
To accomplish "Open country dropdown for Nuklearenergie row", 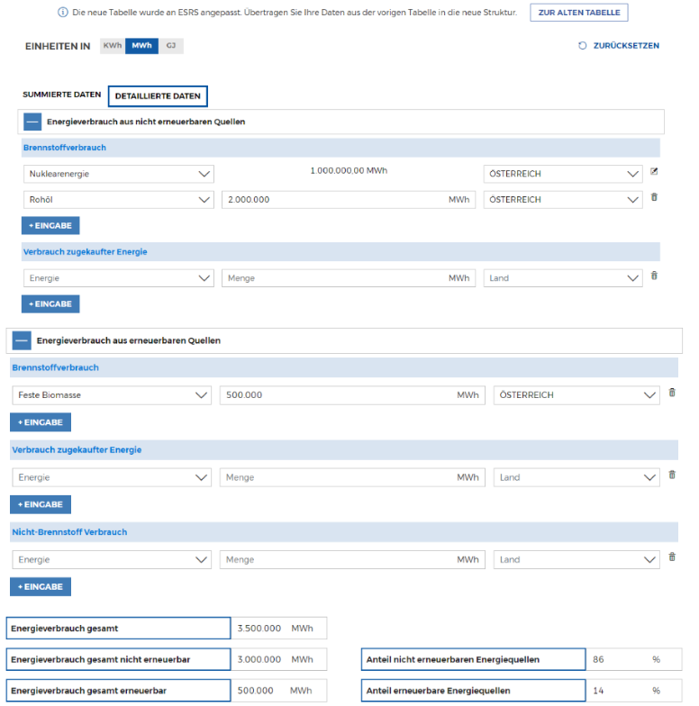I will (563, 174).
